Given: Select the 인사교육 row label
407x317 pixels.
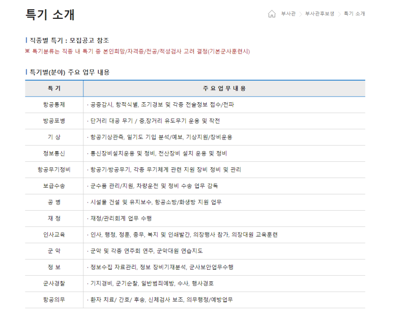Looking at the screenshot, I should 54,235.
